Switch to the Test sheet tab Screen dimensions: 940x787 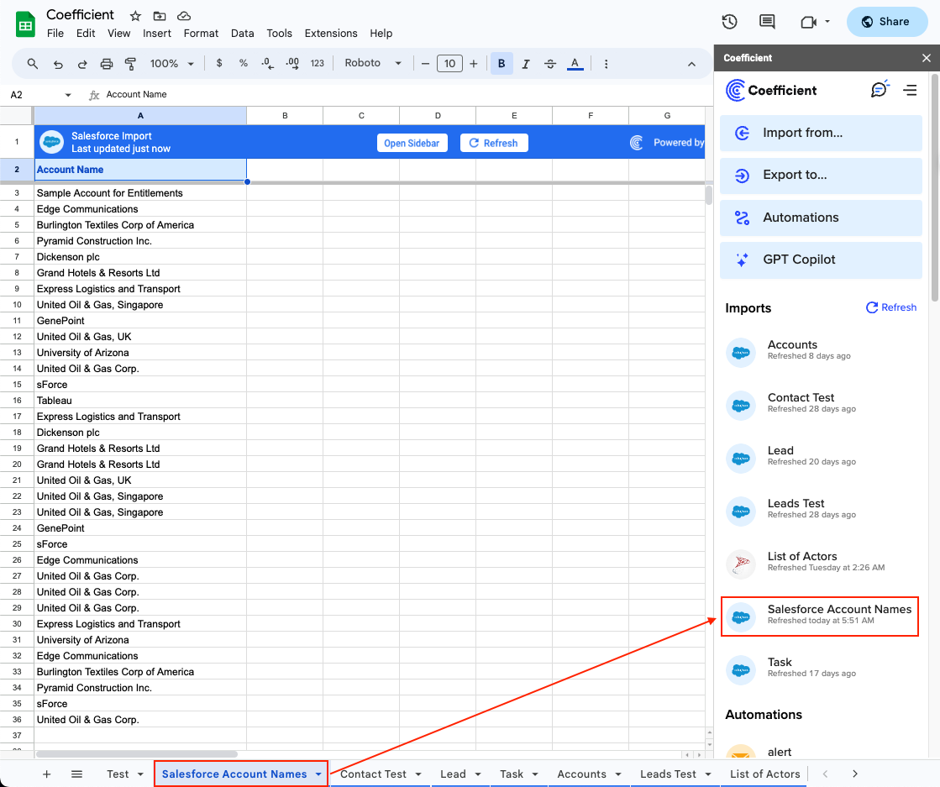pos(118,774)
